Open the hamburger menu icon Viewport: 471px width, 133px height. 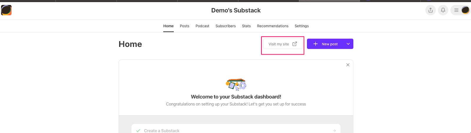click(456, 10)
